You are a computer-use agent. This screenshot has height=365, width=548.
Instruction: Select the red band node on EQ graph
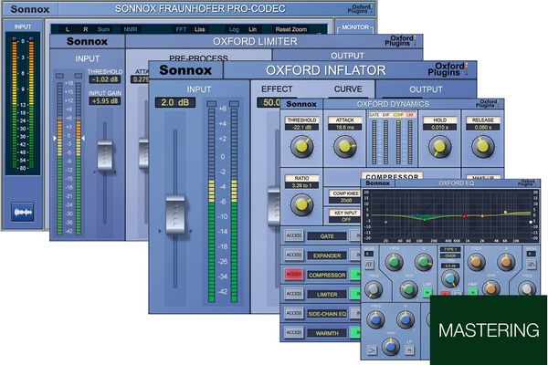pos(464,216)
